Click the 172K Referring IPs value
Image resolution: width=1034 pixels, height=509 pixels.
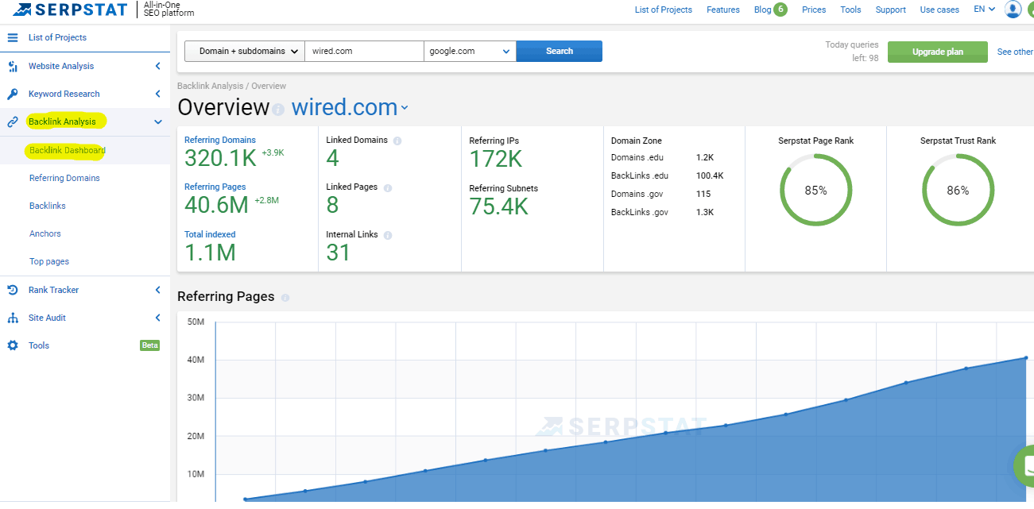pos(495,159)
